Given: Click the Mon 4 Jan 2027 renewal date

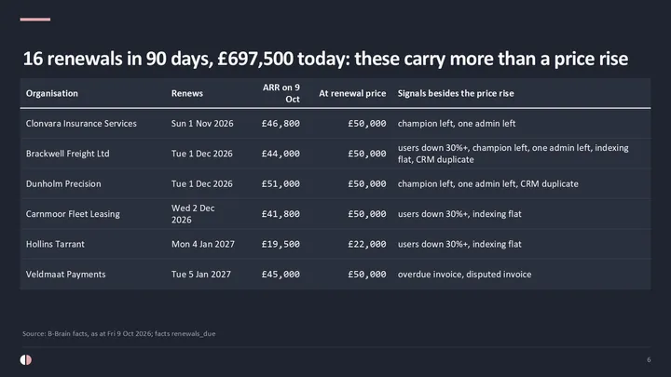Looking at the screenshot, I should tap(203, 244).
